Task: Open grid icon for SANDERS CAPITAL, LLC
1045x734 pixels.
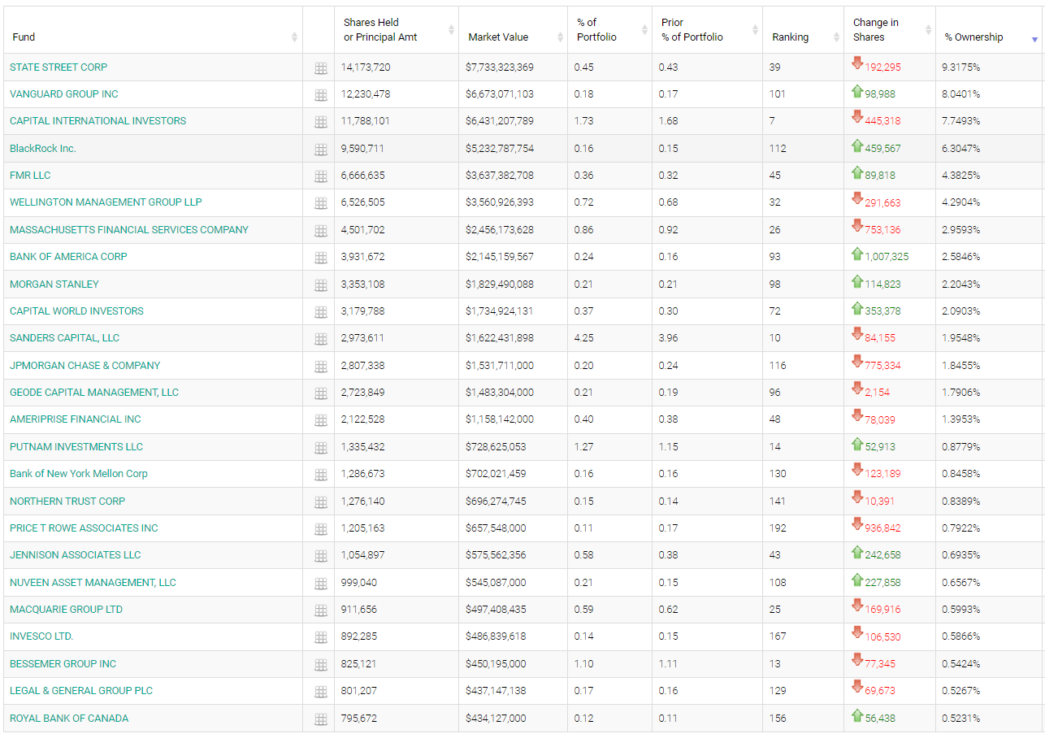Action: (x=320, y=339)
